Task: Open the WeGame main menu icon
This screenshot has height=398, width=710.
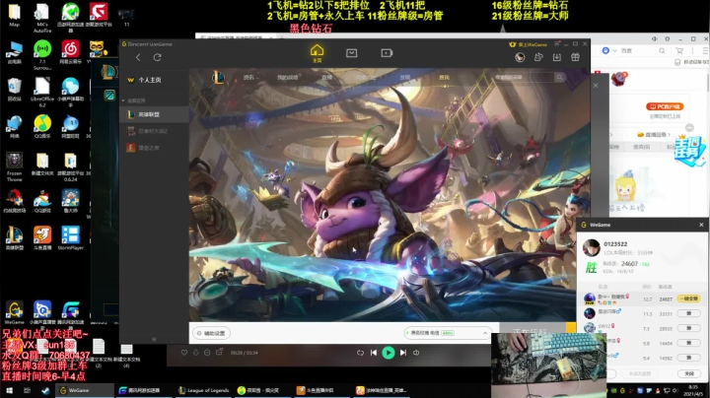Action: (x=557, y=44)
